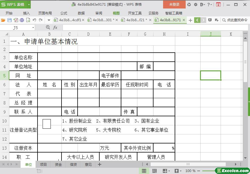
Task: Click the green previous-tab arrow button
Action: coord(197,20)
